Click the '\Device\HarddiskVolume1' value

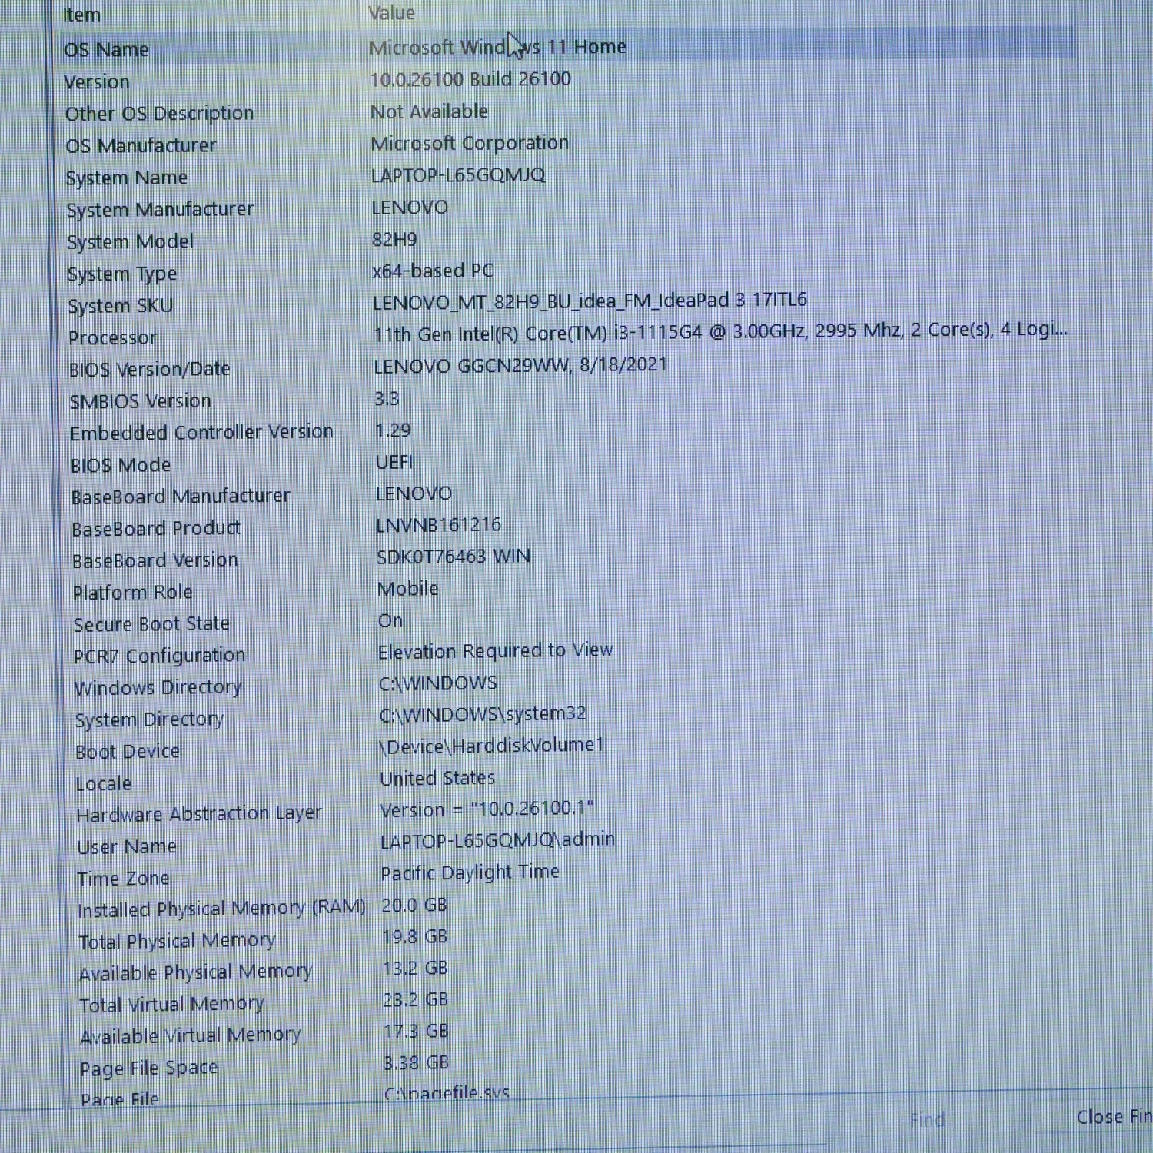(492, 746)
